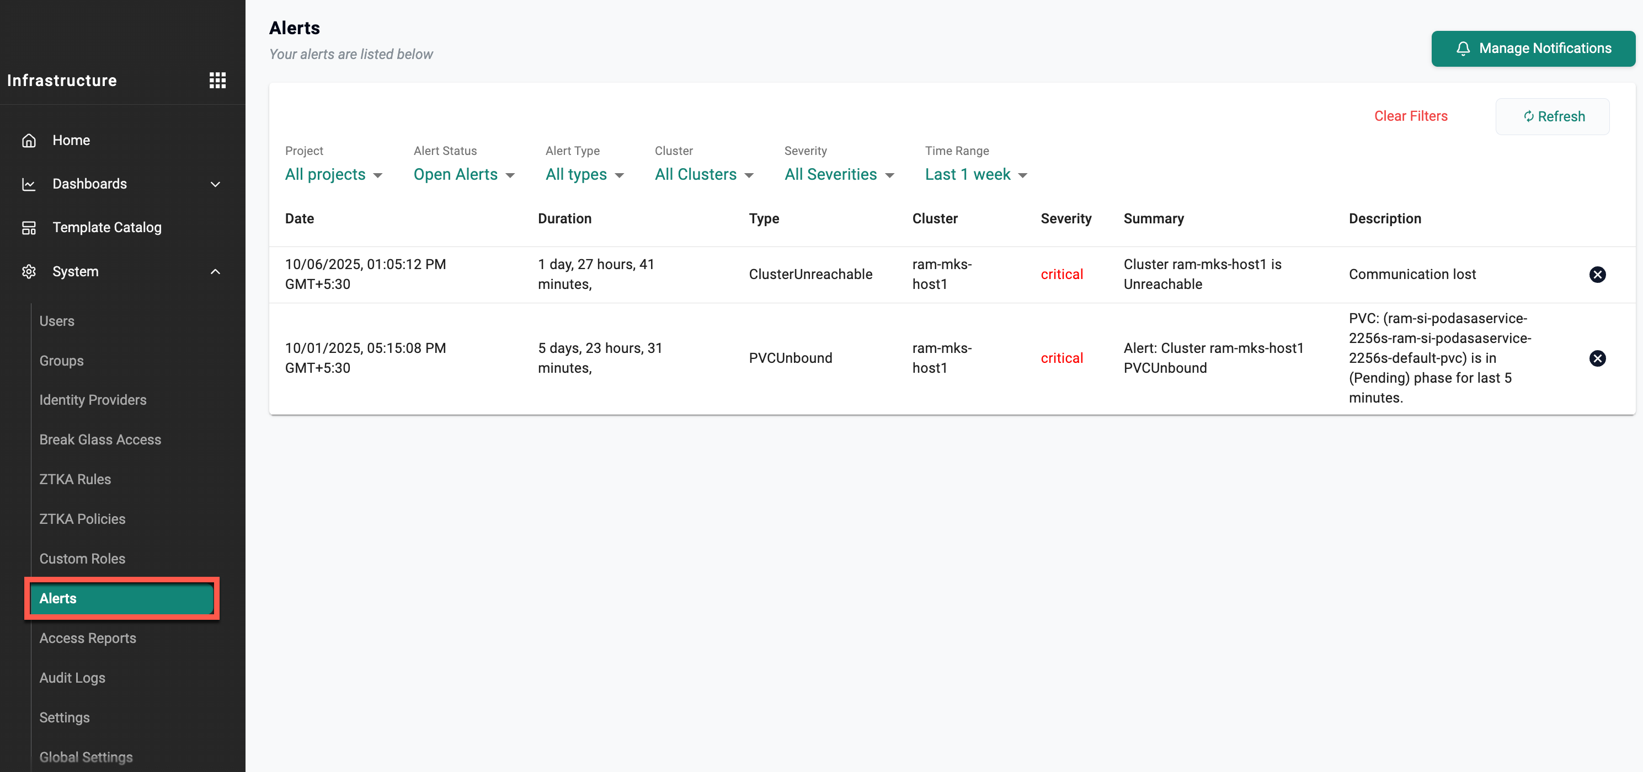Open Audit Logs in the sidebar

72,678
